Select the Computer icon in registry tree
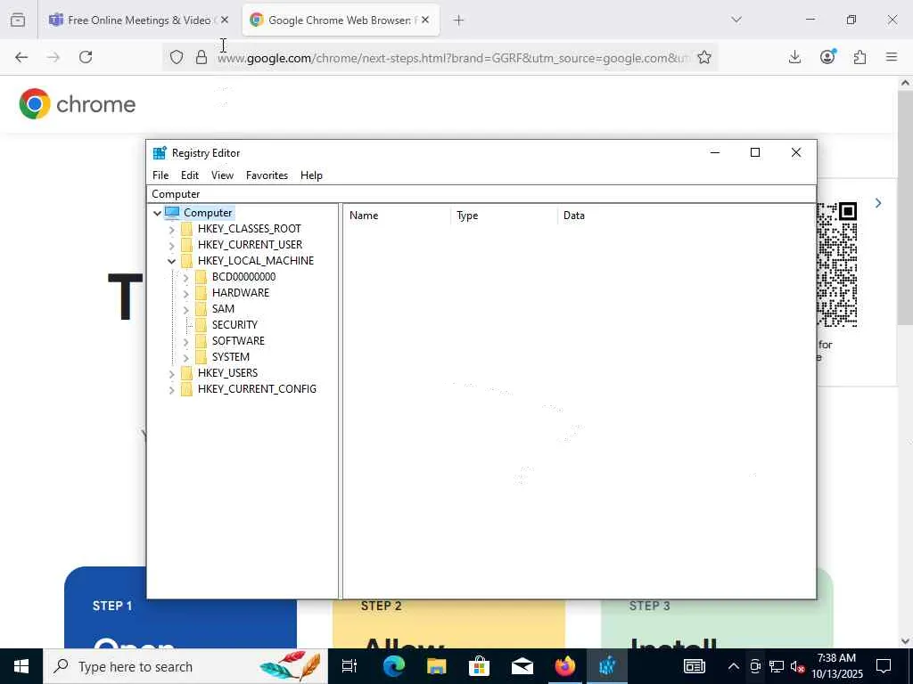The width and height of the screenshot is (913, 684). point(172,213)
